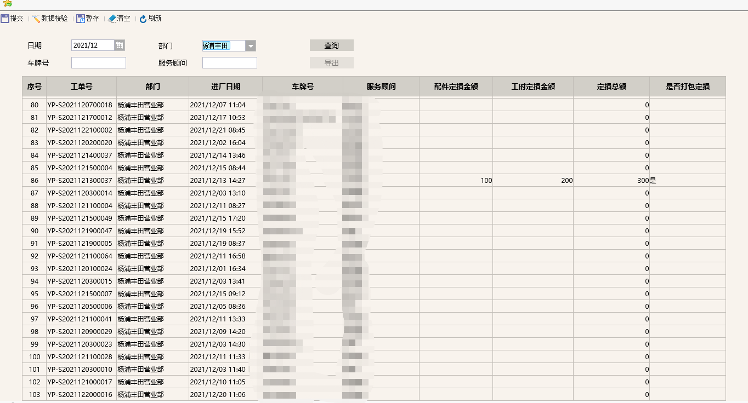748x403 pixels.
Task: Open the calendar picker for 日期
Action: click(x=120, y=45)
